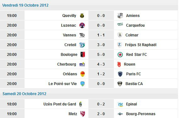Click the Le Poiré sur Vie team name
Viewport: 179px width, 118px height.
63,84
